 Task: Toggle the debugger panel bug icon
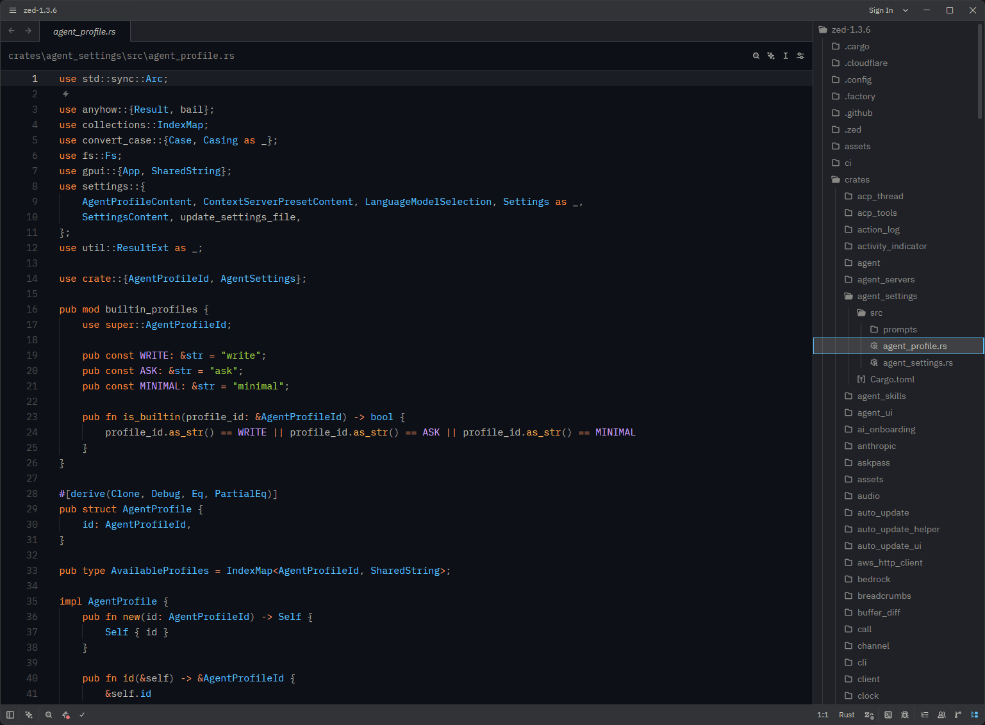pyautogui.click(x=905, y=715)
